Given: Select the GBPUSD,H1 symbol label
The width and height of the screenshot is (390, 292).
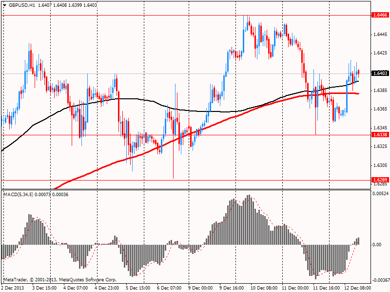Looking at the screenshot, I should coord(22,5).
